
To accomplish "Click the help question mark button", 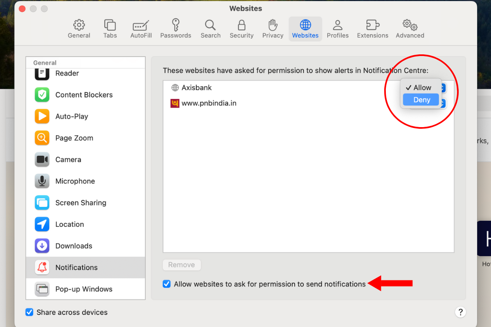I will [460, 312].
